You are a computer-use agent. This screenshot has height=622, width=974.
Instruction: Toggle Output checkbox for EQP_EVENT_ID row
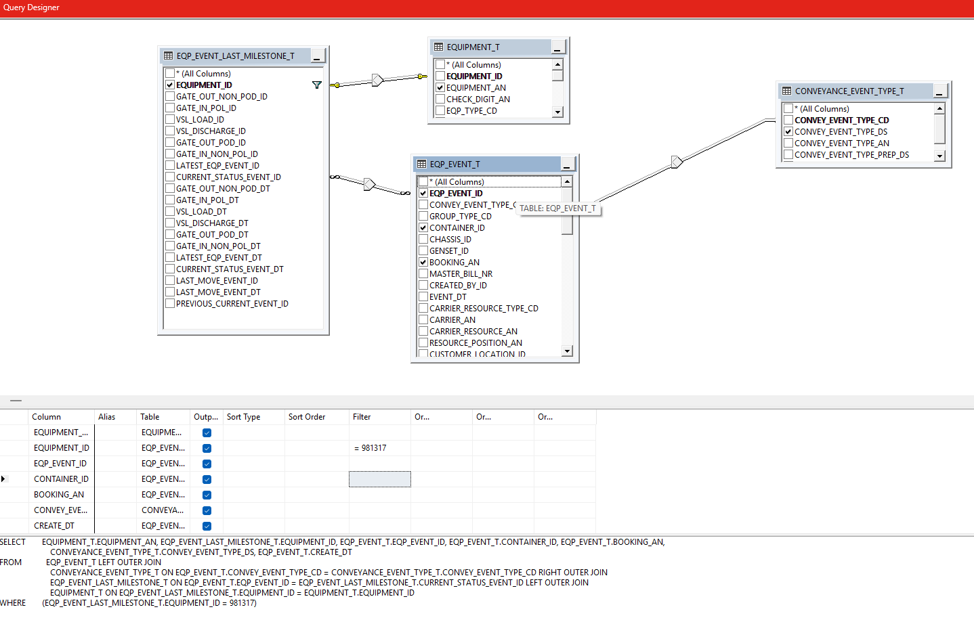tap(207, 464)
